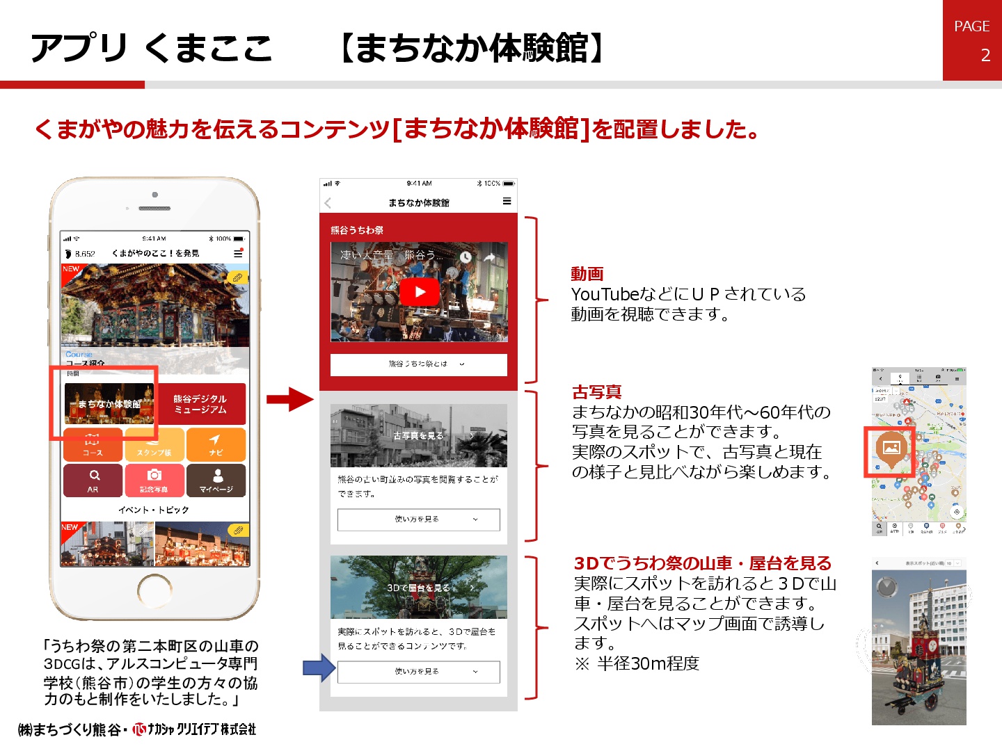This screenshot has width=1002, height=751.
Task: Tap the large photo pin on the map
Action: click(x=891, y=449)
